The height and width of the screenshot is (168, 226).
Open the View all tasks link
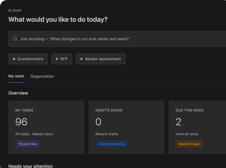[187, 134]
